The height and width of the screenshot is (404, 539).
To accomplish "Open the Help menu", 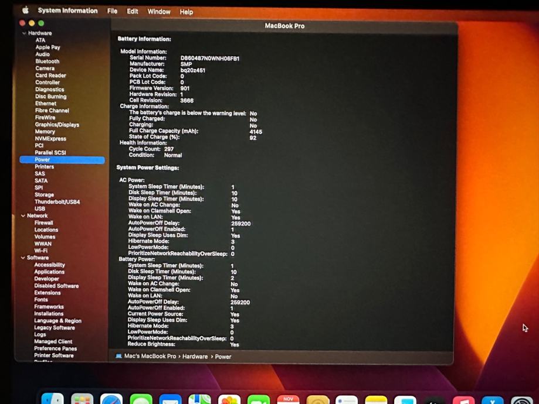I will click(187, 12).
